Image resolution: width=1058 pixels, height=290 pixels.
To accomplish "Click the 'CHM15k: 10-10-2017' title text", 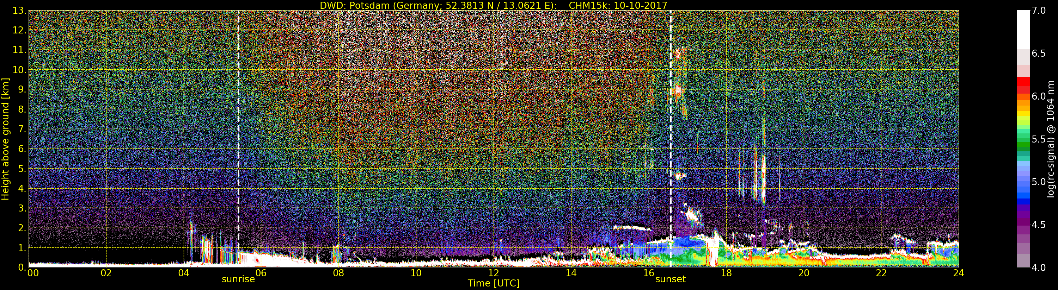I will [618, 5].
